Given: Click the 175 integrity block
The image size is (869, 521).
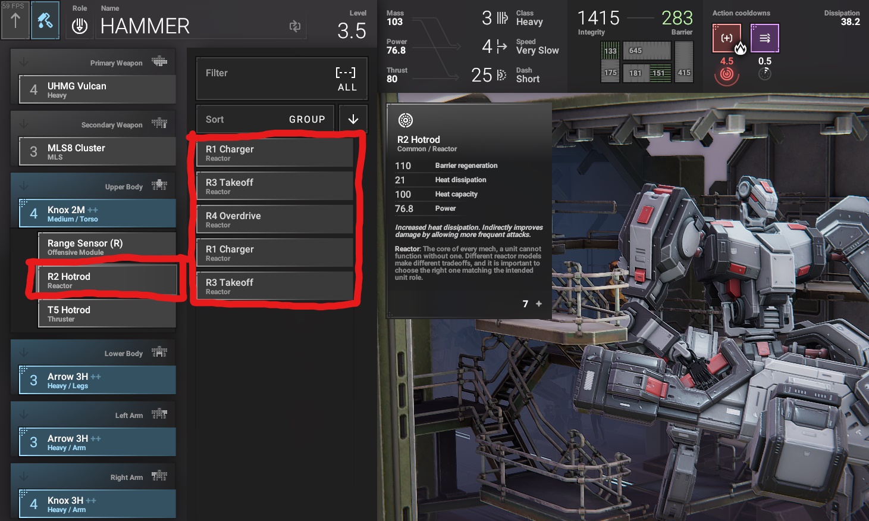Looking at the screenshot, I should pos(610,73).
